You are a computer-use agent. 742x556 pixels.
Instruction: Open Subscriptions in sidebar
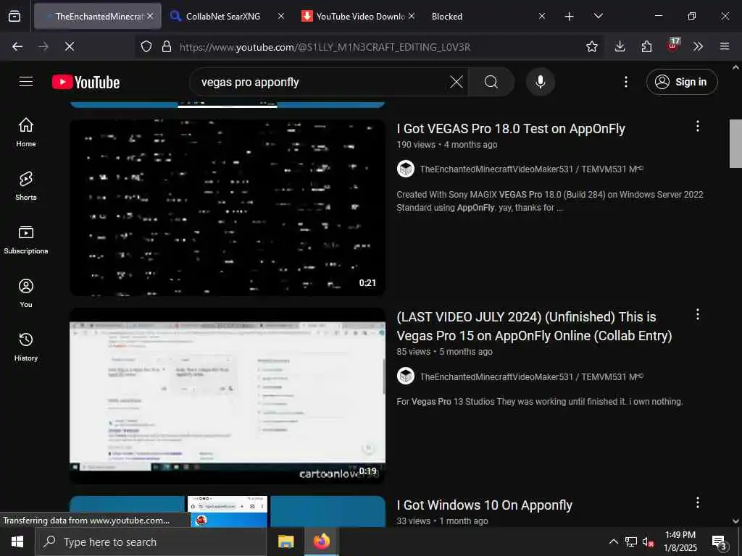(x=26, y=240)
